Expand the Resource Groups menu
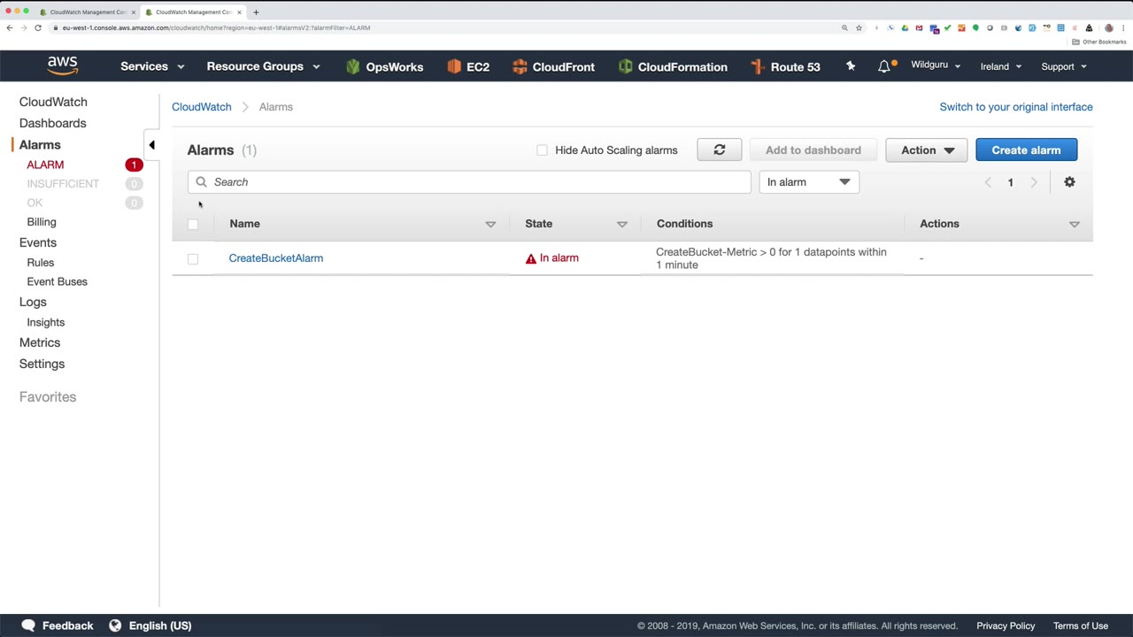Screen dimensions: 1133x637 click(263, 66)
